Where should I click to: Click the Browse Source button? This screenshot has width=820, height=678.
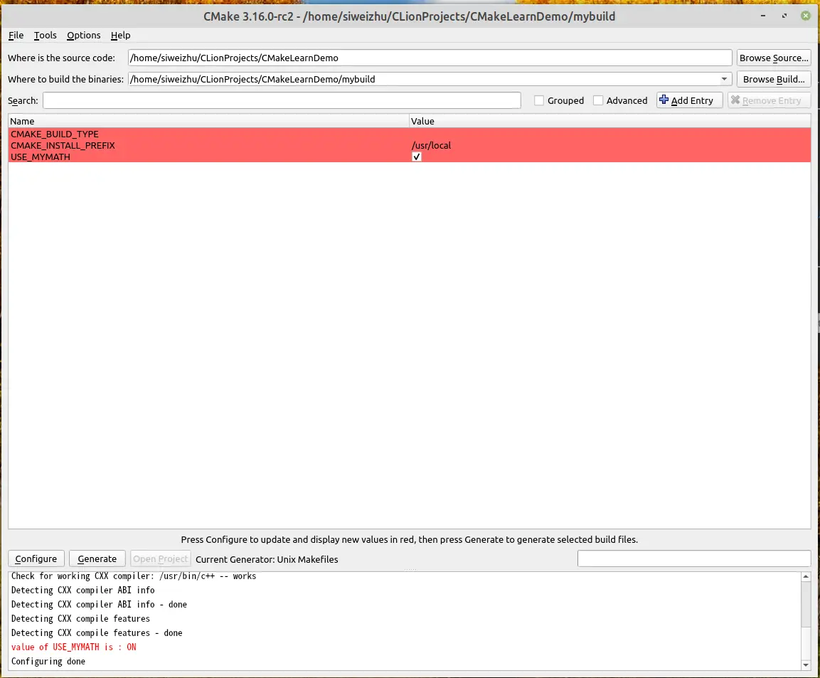tap(774, 58)
